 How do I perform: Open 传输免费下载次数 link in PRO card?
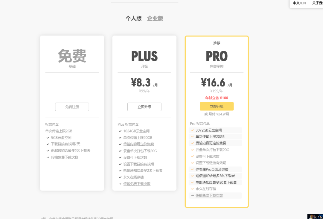(209, 195)
